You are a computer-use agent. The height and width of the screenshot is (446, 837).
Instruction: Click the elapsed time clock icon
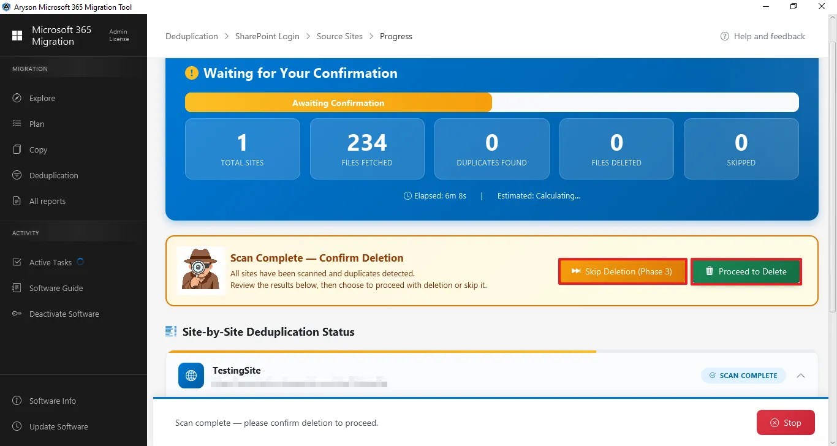click(408, 196)
